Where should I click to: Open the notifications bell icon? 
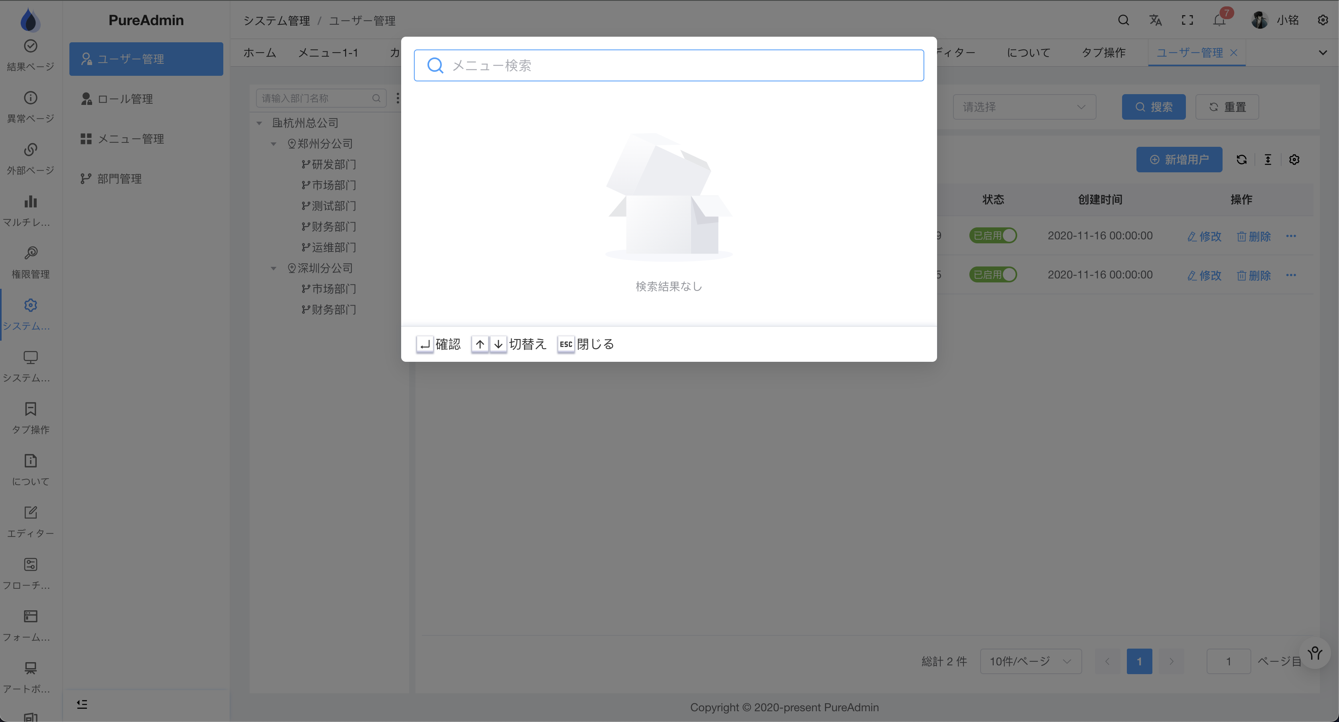(1219, 20)
